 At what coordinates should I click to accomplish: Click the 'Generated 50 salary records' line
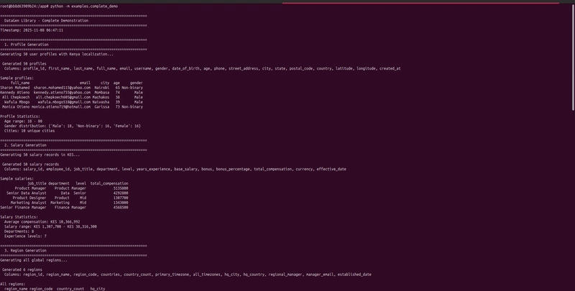pyautogui.click(x=32, y=163)
